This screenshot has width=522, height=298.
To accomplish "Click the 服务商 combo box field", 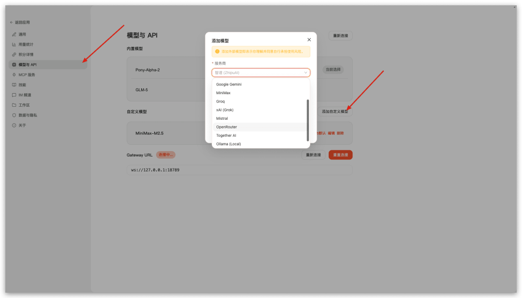I will point(256,73).
